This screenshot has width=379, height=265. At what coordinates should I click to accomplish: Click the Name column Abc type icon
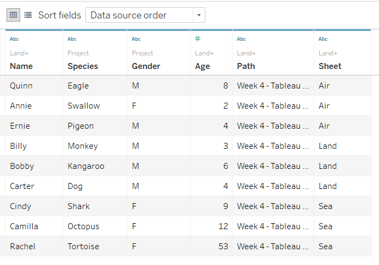tap(14, 39)
